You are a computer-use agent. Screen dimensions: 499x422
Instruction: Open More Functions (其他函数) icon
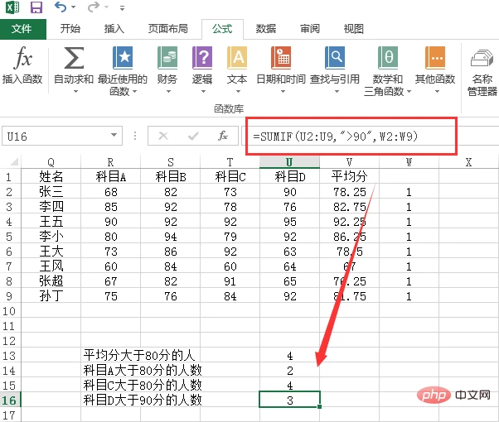point(435,58)
